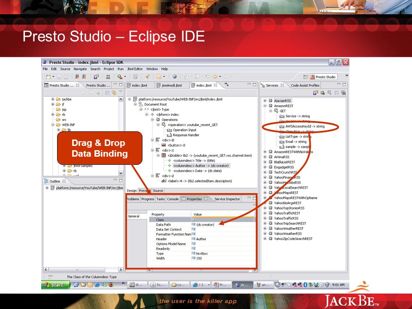Select the Email -> string parameter
Viewport: 412px width, 309px height.
click(296, 142)
